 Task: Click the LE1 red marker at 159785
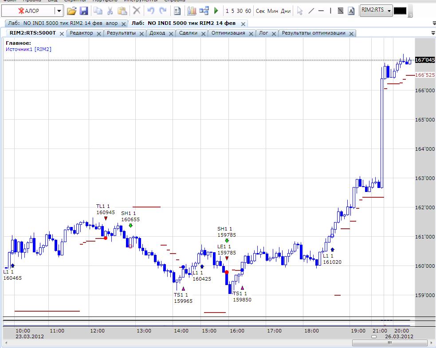point(227,259)
